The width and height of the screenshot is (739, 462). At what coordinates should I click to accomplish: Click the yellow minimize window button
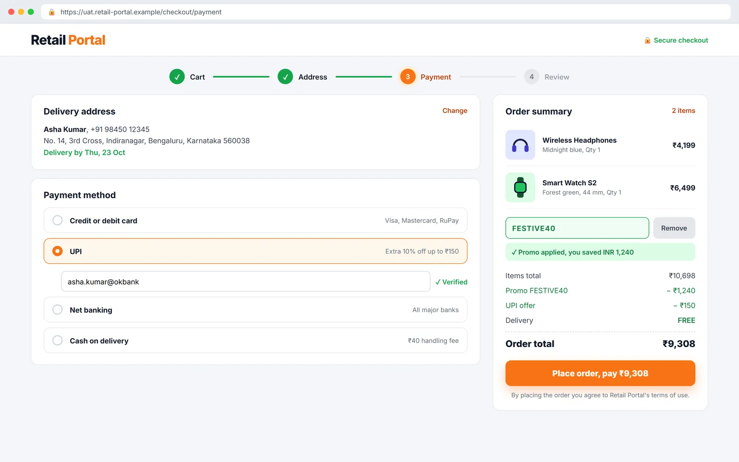pos(21,12)
